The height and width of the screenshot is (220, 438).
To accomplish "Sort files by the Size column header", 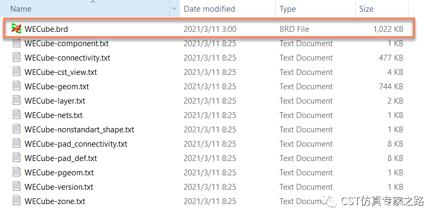I will 366,9.
